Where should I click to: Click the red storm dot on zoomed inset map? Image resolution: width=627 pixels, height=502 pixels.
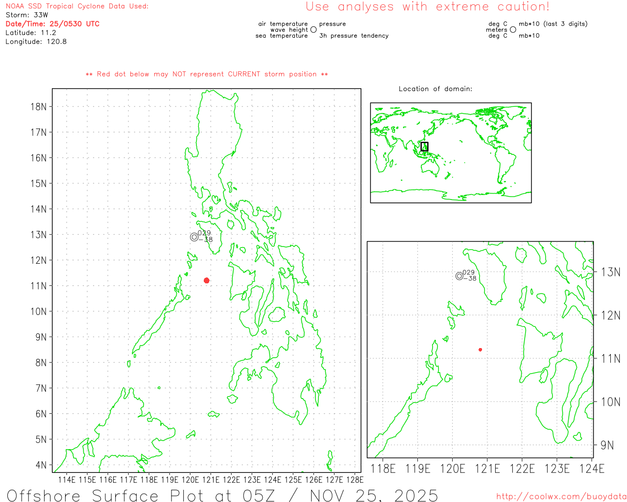tap(480, 350)
